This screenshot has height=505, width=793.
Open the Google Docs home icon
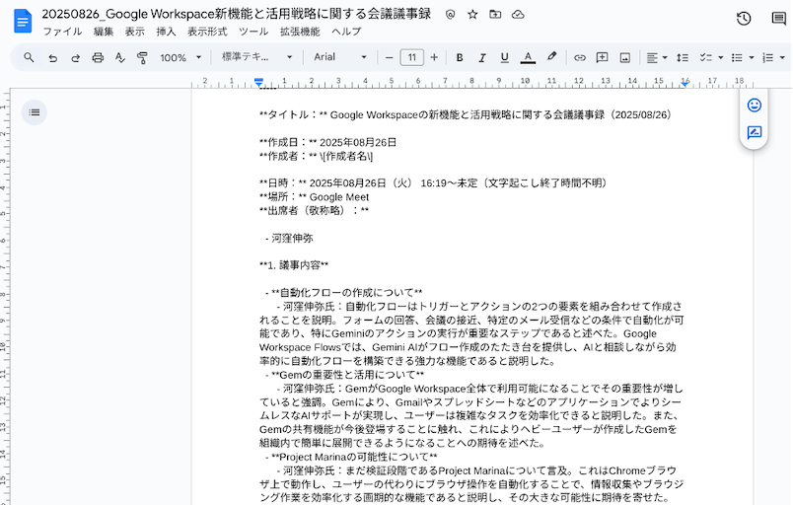pyautogui.click(x=23, y=21)
